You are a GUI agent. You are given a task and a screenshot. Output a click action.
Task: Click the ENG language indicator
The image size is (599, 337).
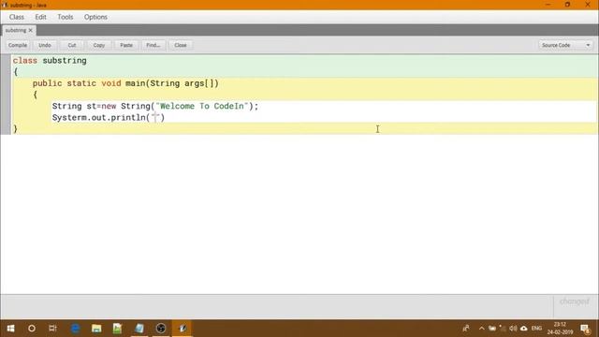[x=536, y=329]
